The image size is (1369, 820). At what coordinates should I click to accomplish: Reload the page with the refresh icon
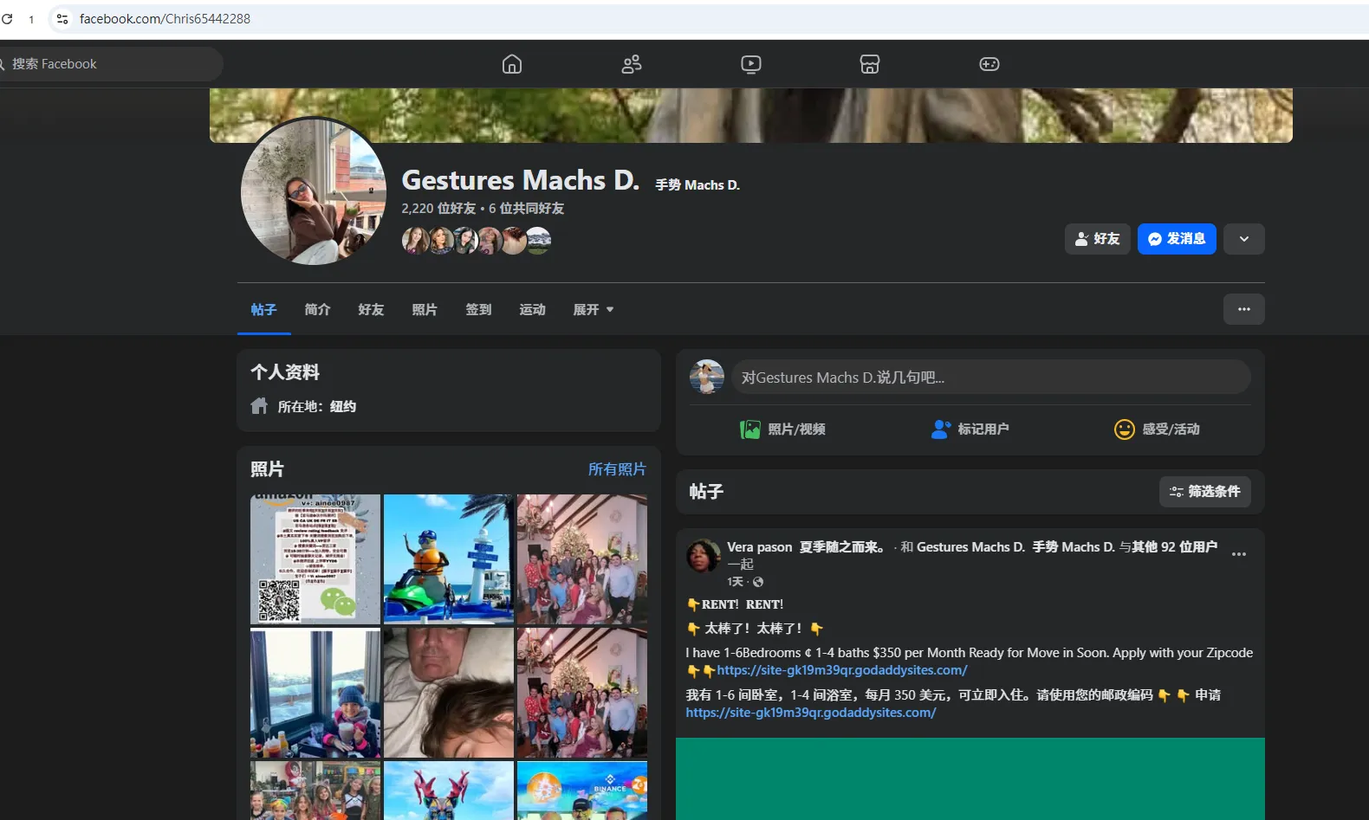(x=8, y=19)
